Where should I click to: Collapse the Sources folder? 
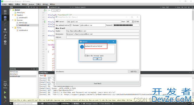[13, 20]
